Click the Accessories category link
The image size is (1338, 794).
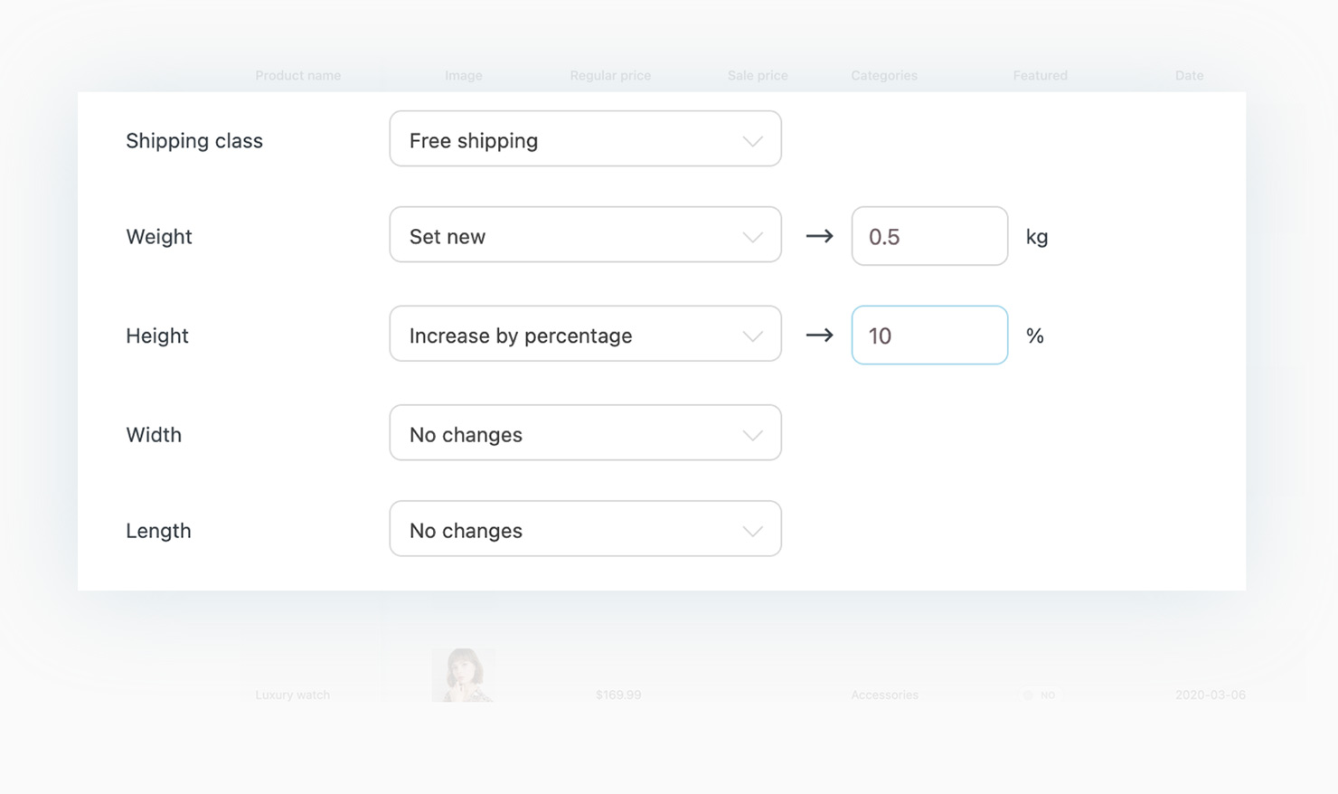point(884,695)
